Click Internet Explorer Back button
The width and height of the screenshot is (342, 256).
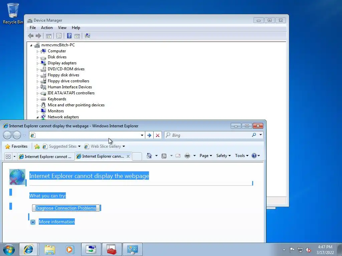pyautogui.click(x=7, y=135)
